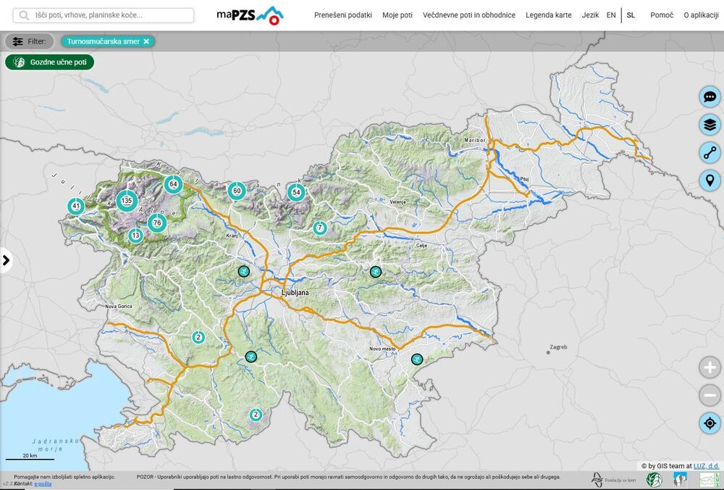Toggle Gozdne učne poti layer

pos(50,62)
